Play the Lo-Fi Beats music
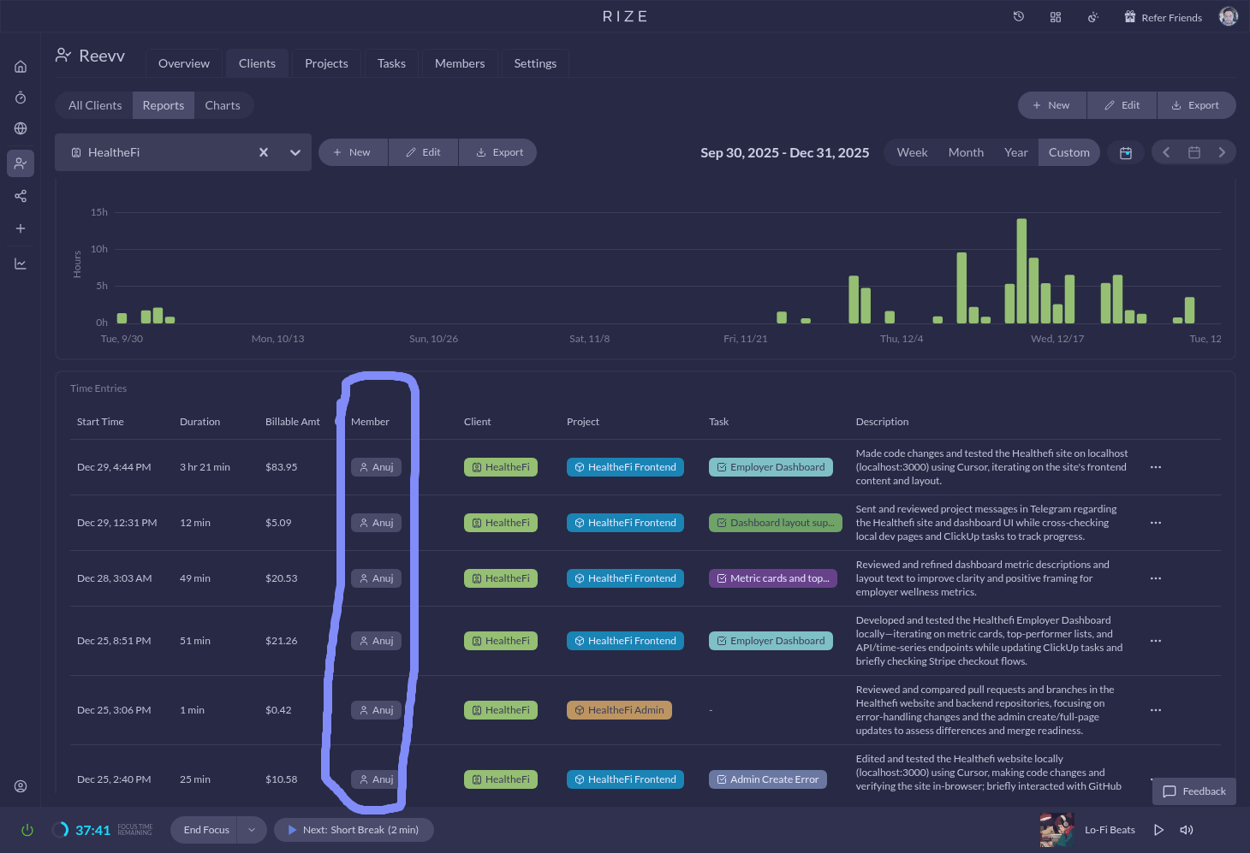Screen dimensions: 1250x853 (x=1158, y=830)
